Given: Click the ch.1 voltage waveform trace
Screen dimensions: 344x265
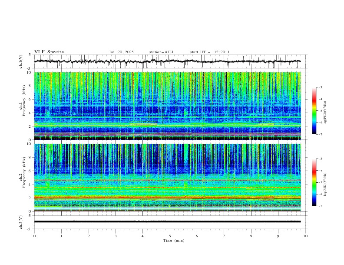Looking at the screenshot, I should [x=167, y=61].
